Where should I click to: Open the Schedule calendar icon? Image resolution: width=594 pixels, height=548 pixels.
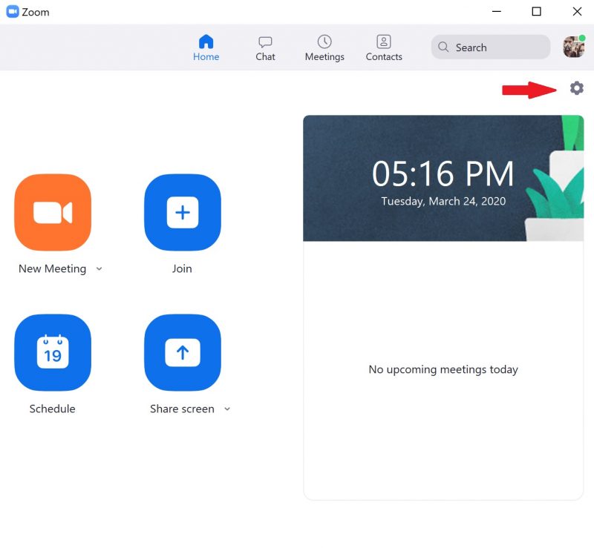(53, 352)
